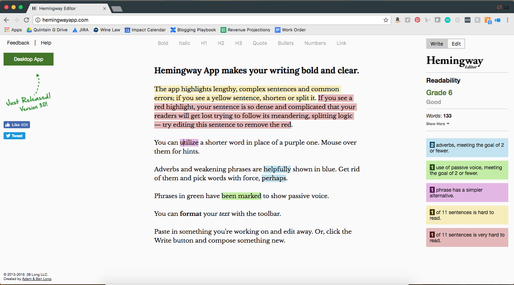This screenshot has height=285, width=514.
Task: Click the purple simpler alternative phrase box
Action: click(x=467, y=193)
